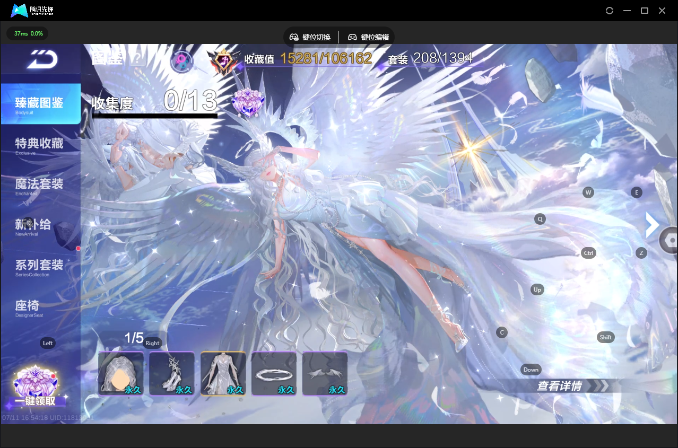Open the collection rank badge icon

pyautogui.click(x=223, y=62)
